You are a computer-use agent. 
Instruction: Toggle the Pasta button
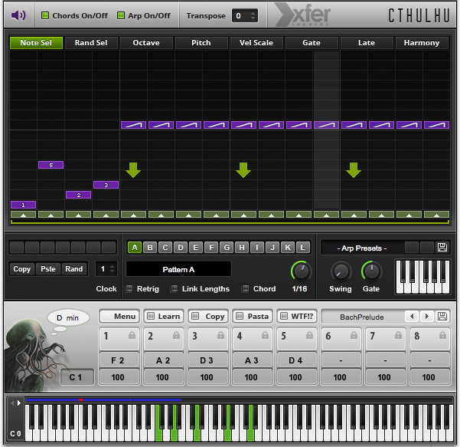253,317
